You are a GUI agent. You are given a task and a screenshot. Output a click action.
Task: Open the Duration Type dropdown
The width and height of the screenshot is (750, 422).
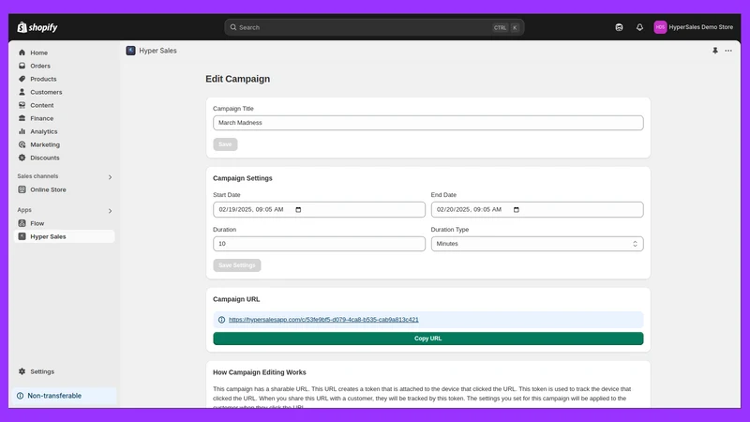537,244
